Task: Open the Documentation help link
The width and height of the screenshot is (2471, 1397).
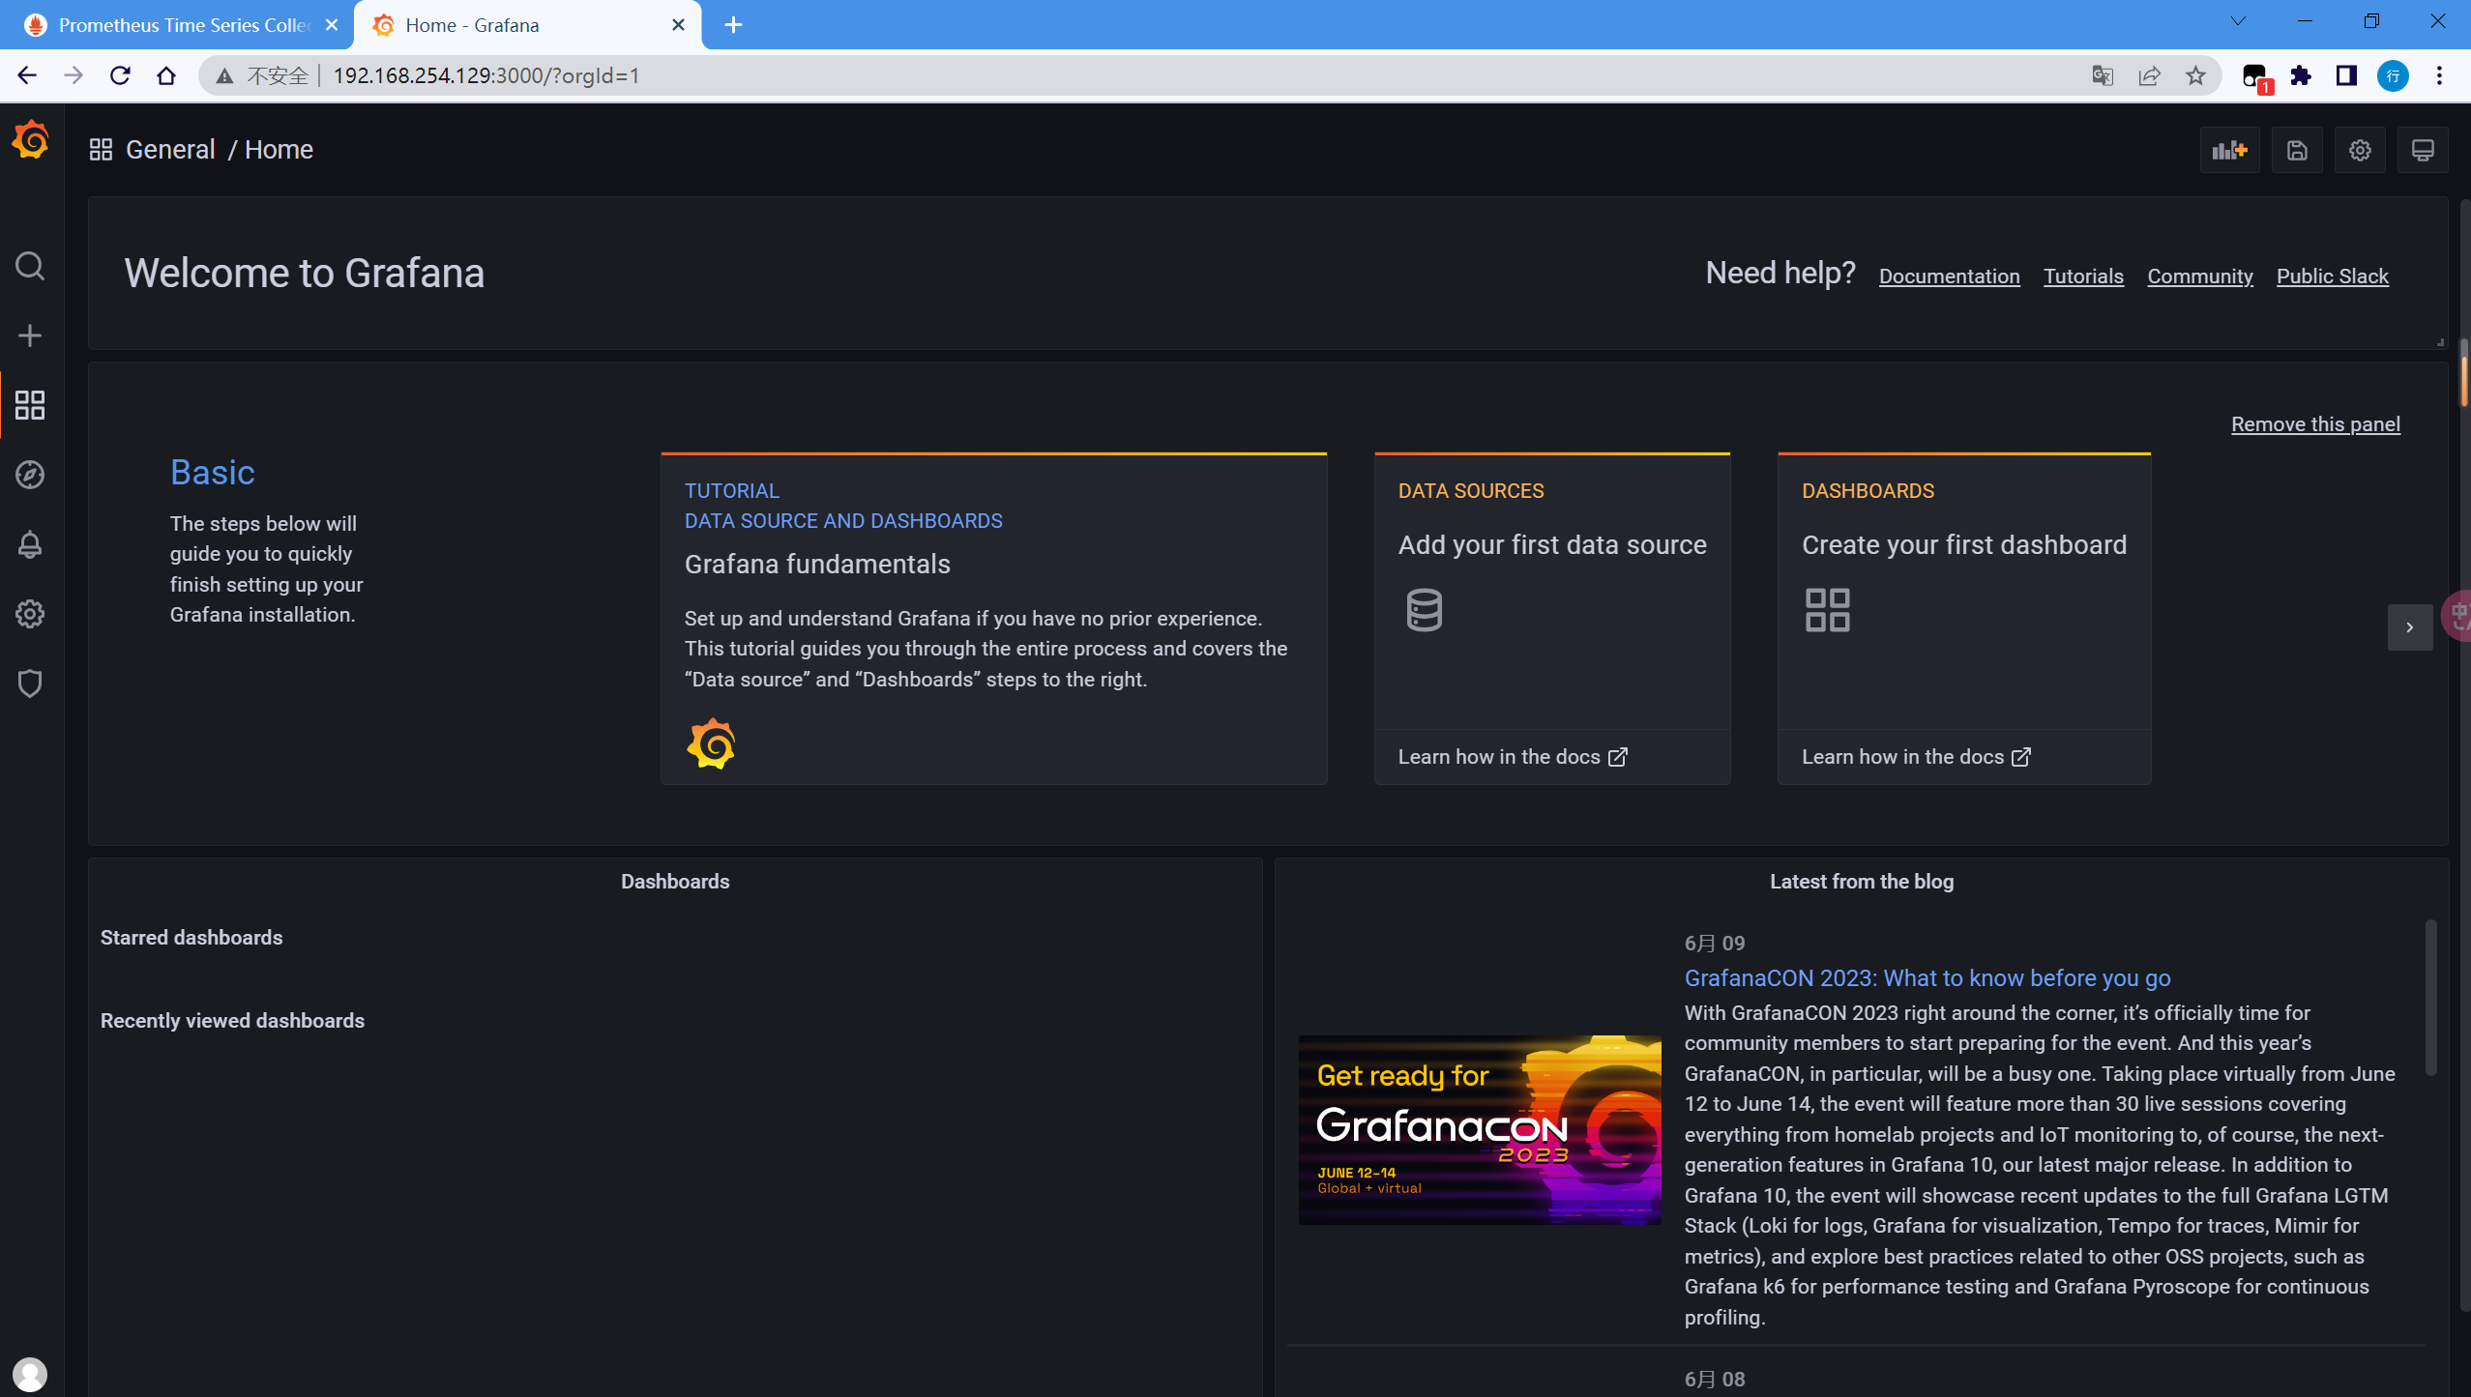Action: [1949, 276]
